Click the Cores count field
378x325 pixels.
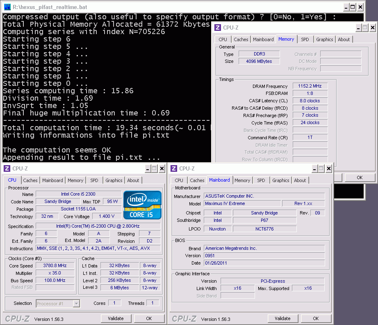click(x=114, y=303)
